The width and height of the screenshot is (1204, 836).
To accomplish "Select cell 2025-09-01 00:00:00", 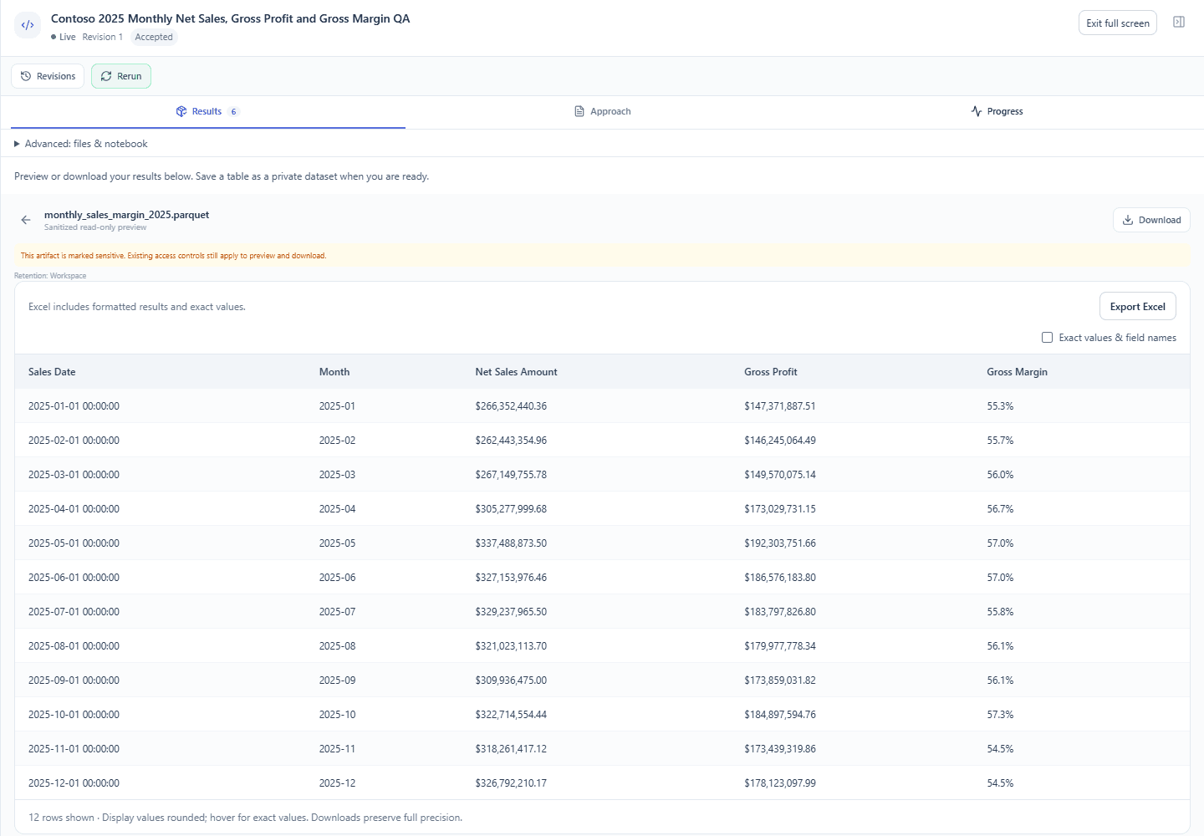I will [74, 681].
